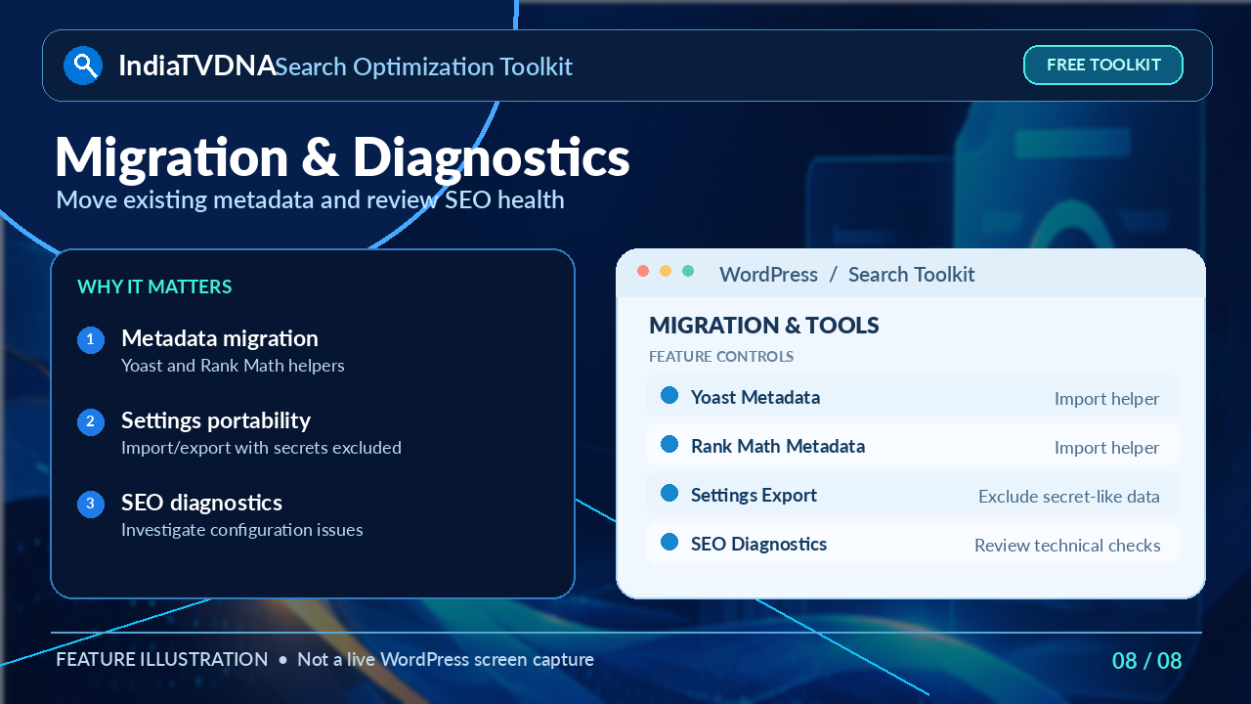The height and width of the screenshot is (704, 1251).
Task: Toggle the blue dot for Rank Math Metadata
Action: (669, 444)
